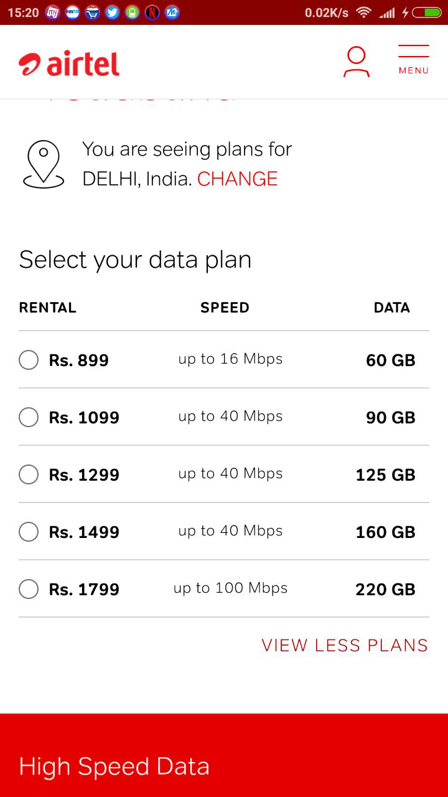448x797 pixels.
Task: Tap the Netflix notification icon in status bar
Action: (x=152, y=12)
